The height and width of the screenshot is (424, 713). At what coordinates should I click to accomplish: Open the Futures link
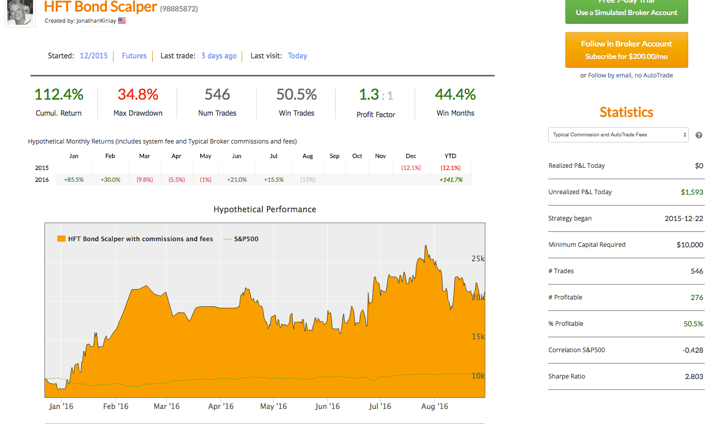pos(134,56)
